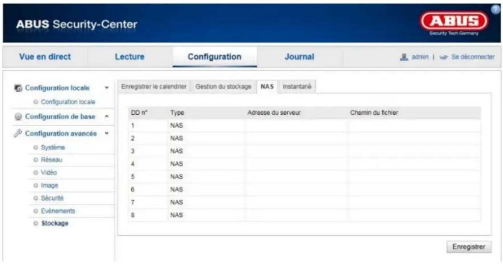Click the admin user name
Image resolution: width=503 pixels, height=264 pixels.
(420, 57)
